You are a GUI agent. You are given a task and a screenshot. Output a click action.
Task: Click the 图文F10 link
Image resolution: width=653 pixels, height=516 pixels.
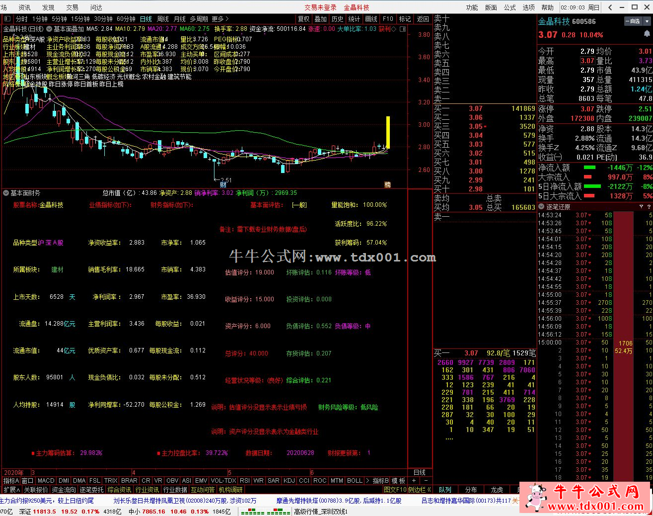[395, 490]
